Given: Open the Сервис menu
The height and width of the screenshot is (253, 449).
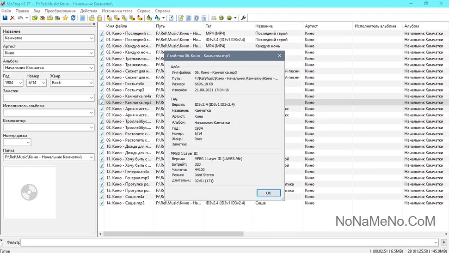Looking at the screenshot, I should (144, 11).
